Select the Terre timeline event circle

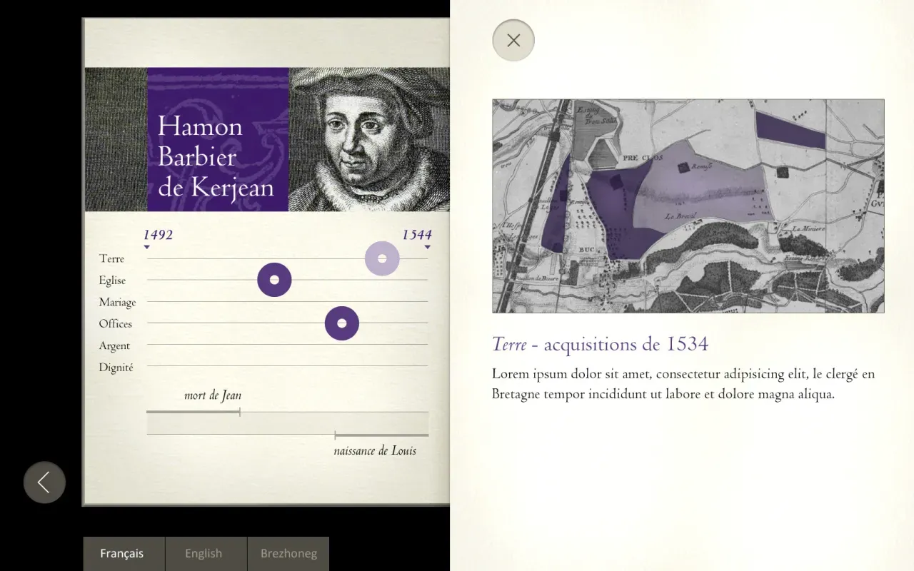click(382, 258)
